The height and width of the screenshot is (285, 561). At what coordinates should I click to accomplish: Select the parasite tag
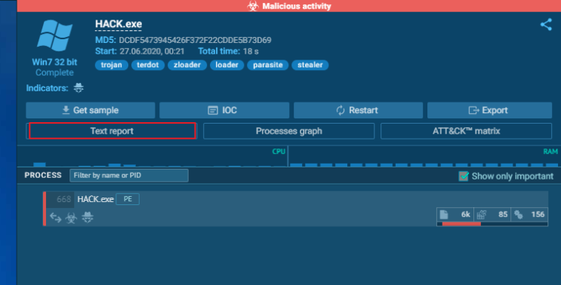point(267,65)
